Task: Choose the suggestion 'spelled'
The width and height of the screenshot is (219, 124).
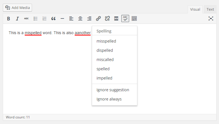Action: click(115, 69)
